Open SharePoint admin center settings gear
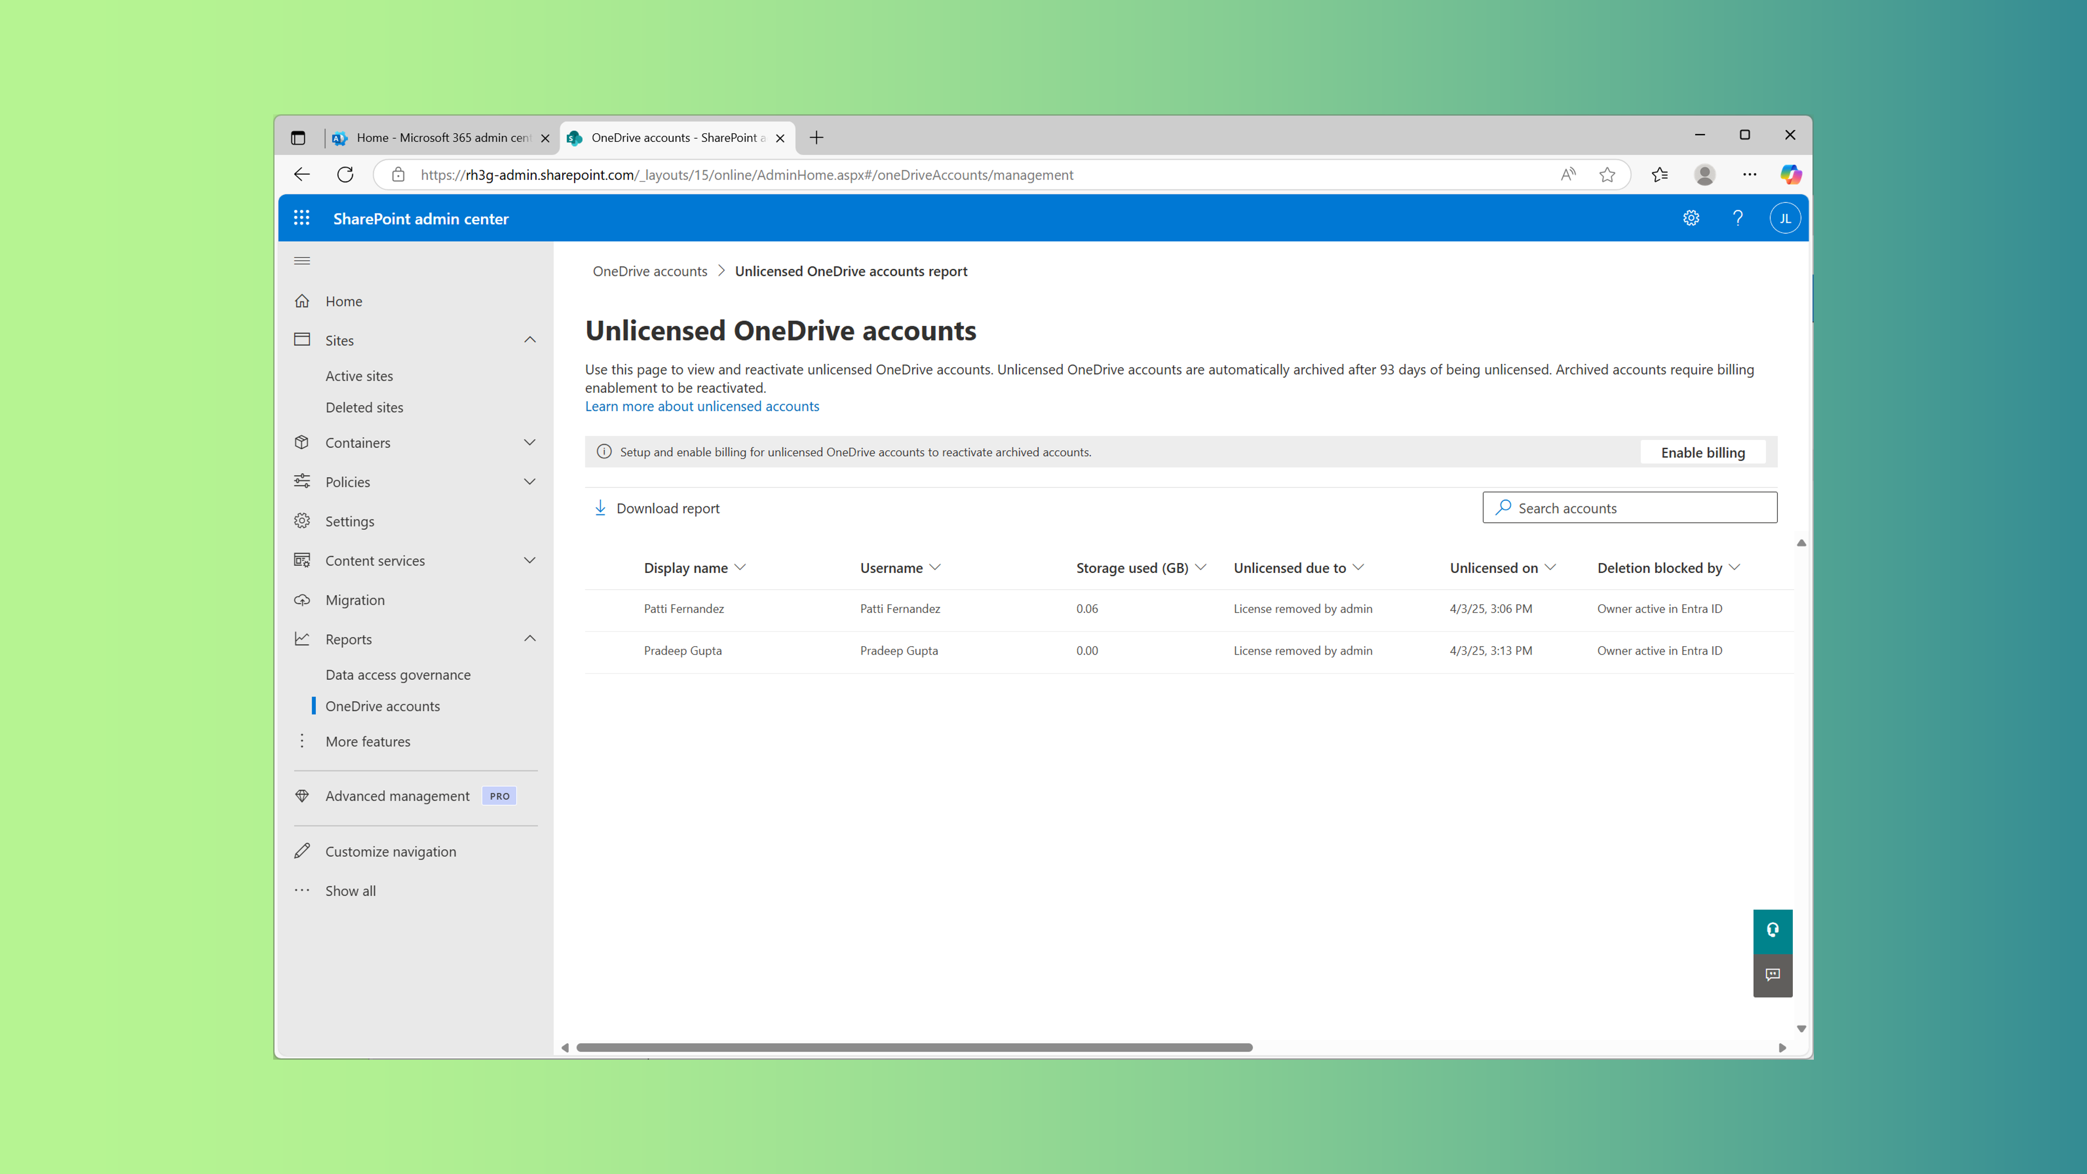Image resolution: width=2087 pixels, height=1174 pixels. (1691, 217)
